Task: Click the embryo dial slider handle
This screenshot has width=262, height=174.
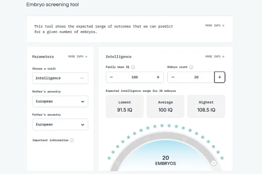Action: (213, 163)
